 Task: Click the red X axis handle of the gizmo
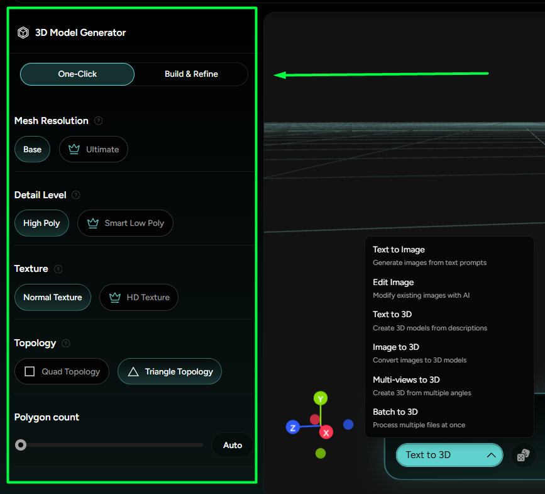point(326,432)
